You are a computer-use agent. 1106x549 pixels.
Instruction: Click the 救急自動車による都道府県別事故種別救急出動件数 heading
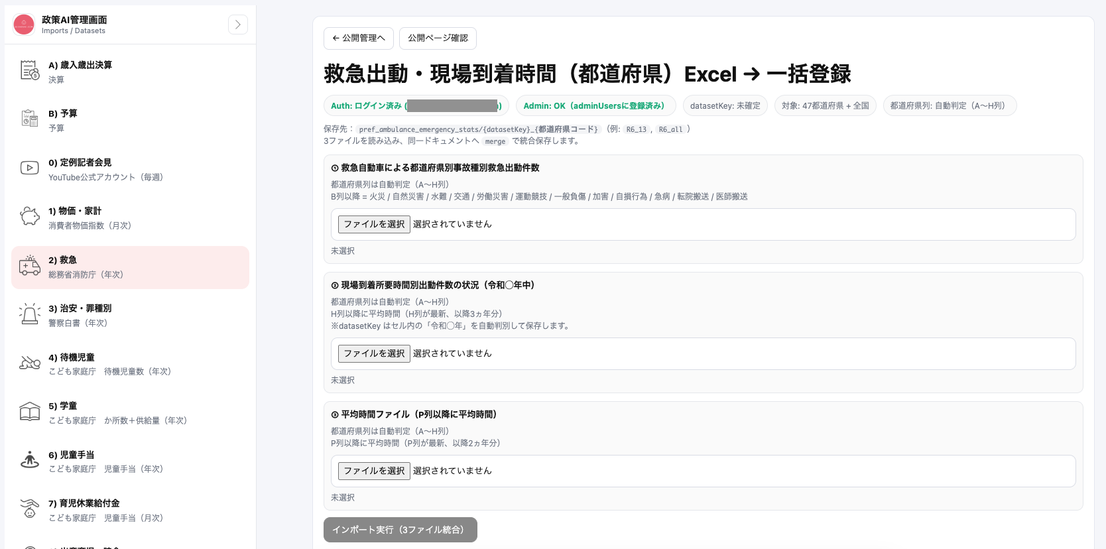point(440,168)
